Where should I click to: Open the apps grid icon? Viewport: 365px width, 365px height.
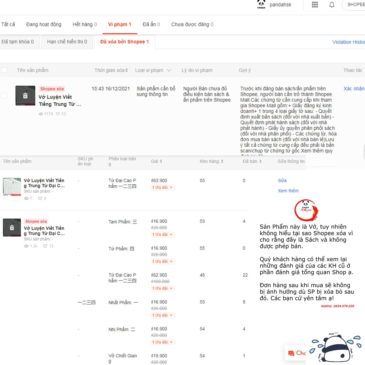(x=315, y=5)
